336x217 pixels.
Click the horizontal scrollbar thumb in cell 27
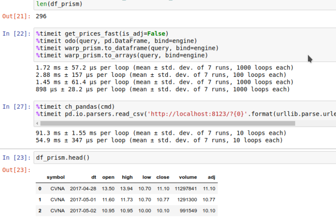coord(168,124)
